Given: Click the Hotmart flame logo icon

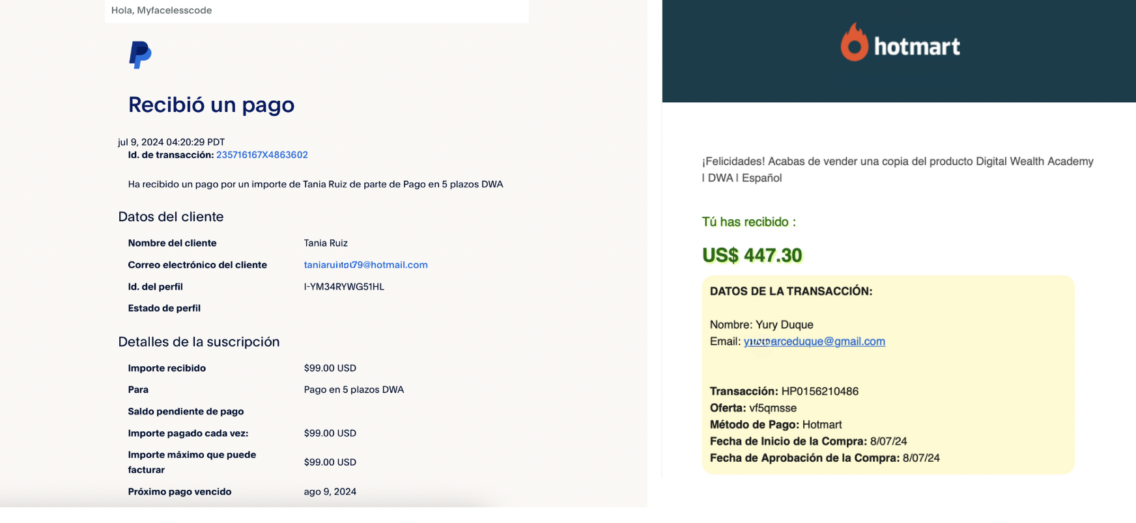Looking at the screenshot, I should (x=854, y=44).
